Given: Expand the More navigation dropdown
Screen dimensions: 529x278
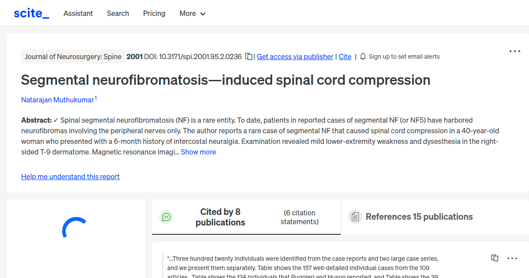Looking at the screenshot, I should (192, 13).
